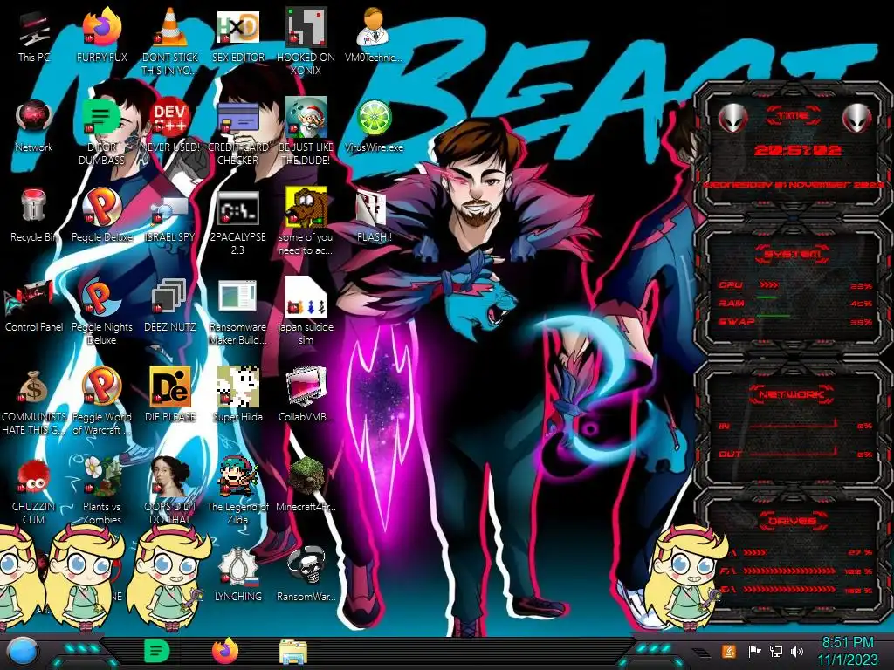Open the green app pinned on taskbar
894x670 pixels.
coord(157,651)
